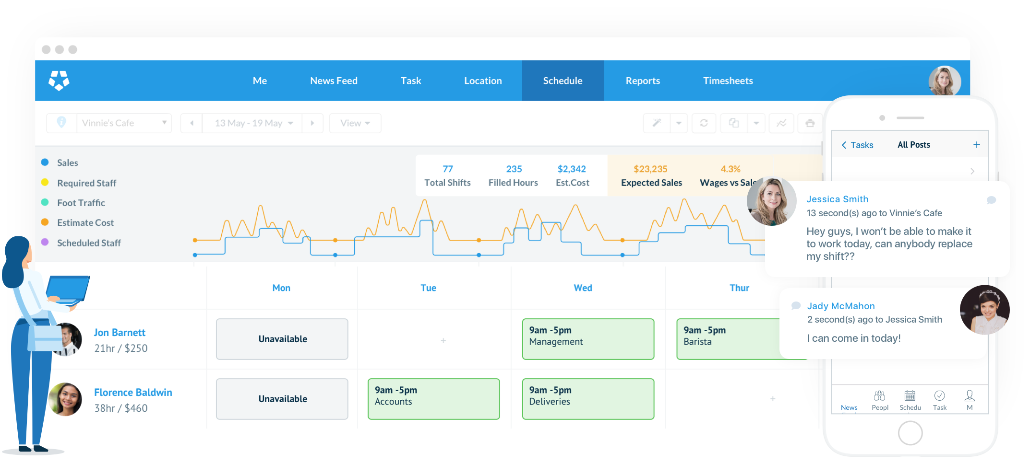Click the copy schedule icon
This screenshot has height=464, width=1030.
point(734,123)
